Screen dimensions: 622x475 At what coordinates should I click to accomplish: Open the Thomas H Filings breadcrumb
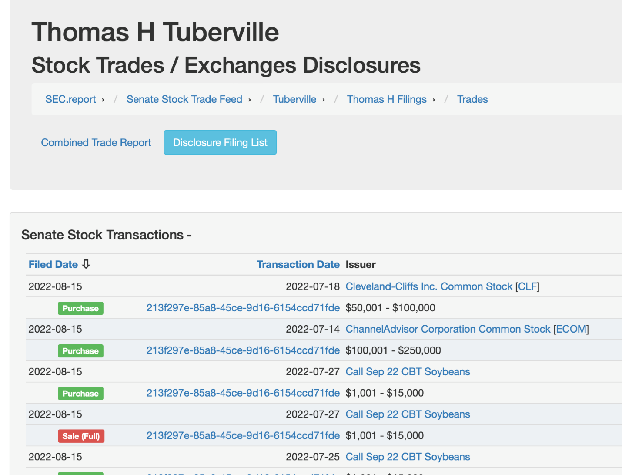(x=387, y=99)
